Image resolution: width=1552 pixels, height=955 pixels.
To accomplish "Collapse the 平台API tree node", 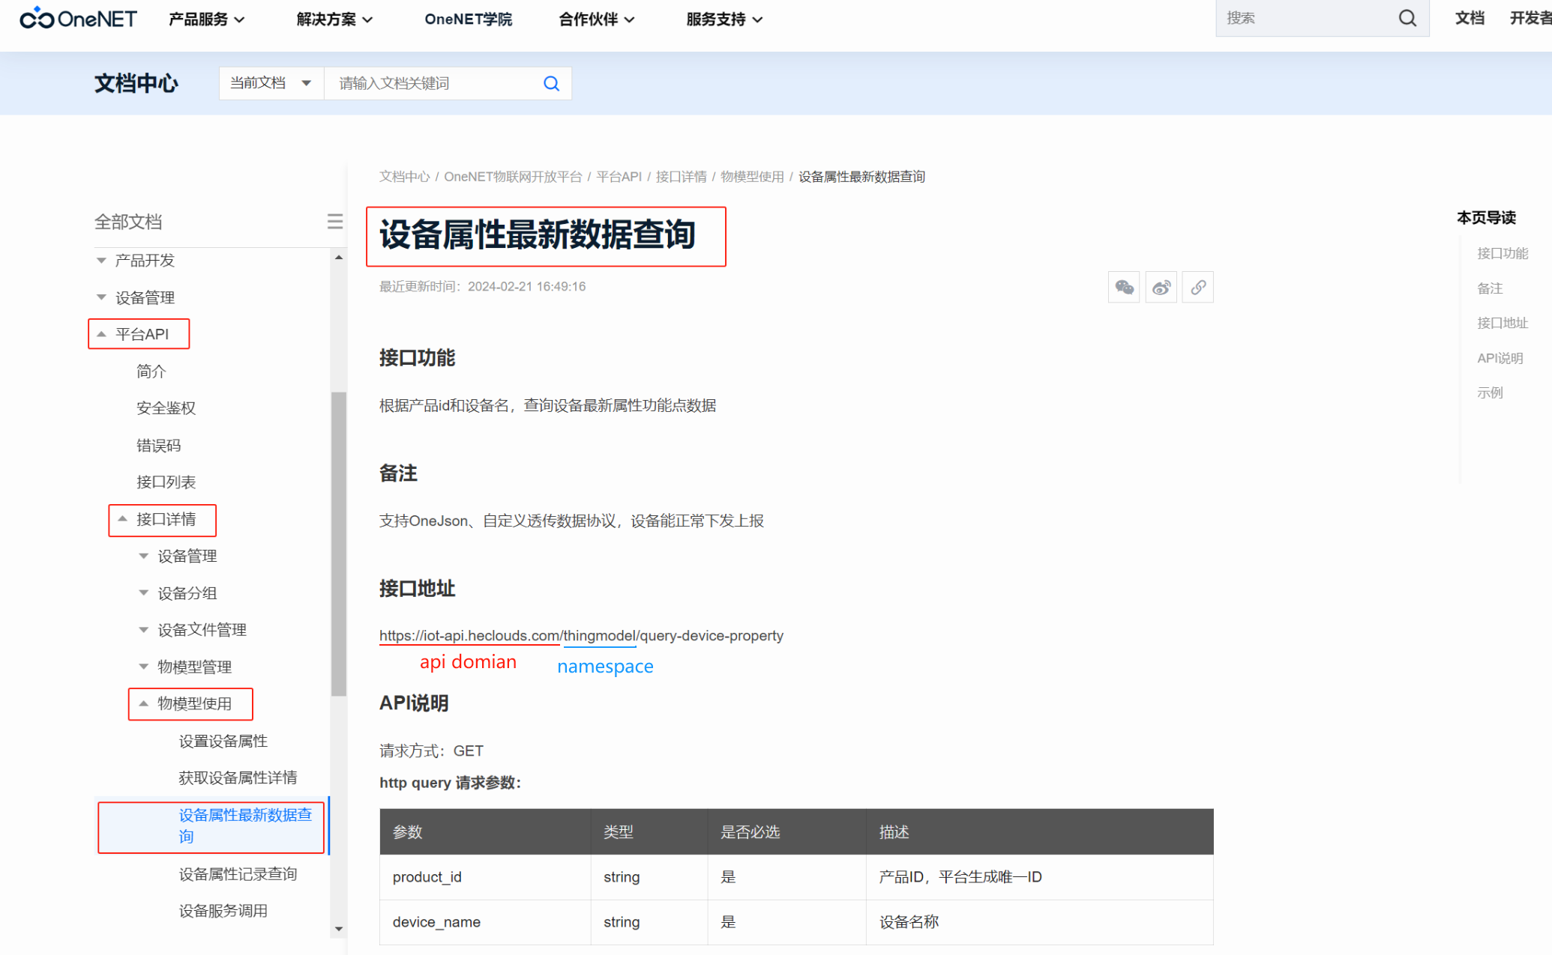I will pyautogui.click(x=101, y=334).
